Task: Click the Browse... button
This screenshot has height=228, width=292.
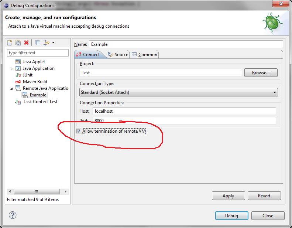Action: coord(261,73)
